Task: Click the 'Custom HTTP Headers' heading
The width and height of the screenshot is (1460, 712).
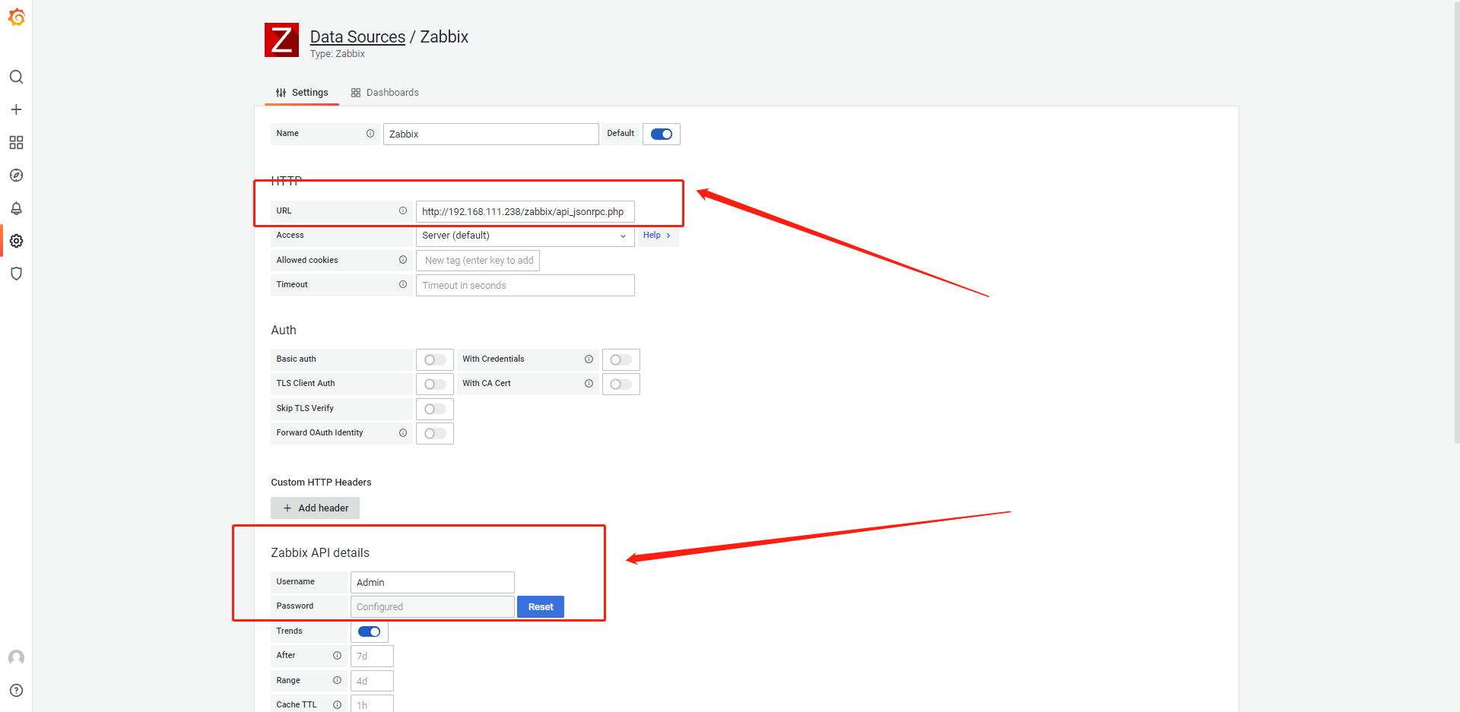Action: tap(321, 483)
